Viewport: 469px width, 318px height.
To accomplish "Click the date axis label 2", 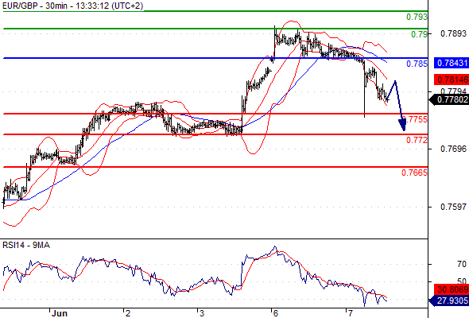I will (128, 313).
